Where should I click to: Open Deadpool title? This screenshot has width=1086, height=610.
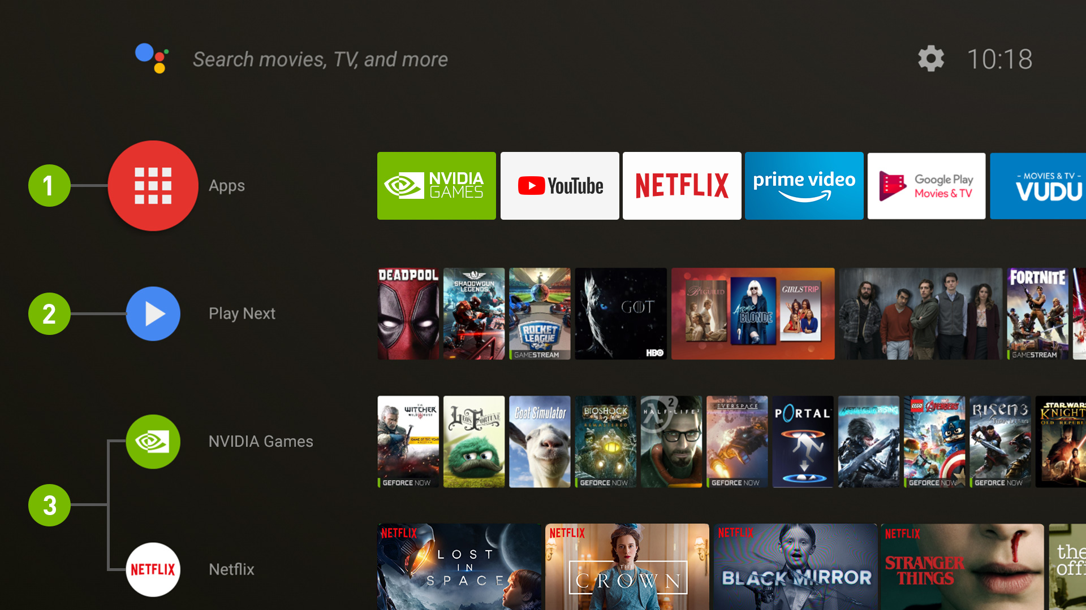coord(407,313)
